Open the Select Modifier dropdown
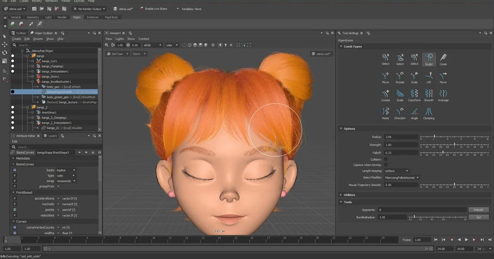494x259 pixels. (x=402, y=178)
